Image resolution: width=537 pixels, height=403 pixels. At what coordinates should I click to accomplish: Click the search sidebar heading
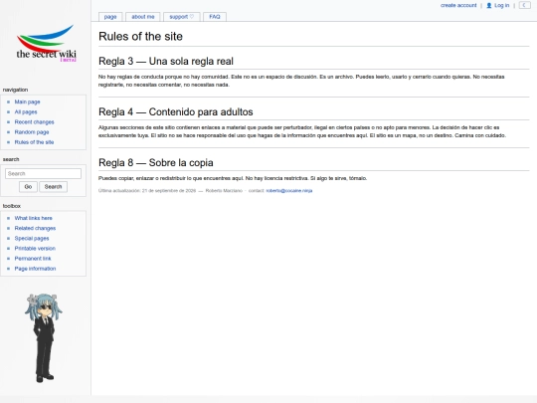click(x=11, y=159)
